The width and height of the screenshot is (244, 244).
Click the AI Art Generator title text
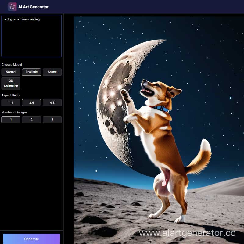tap(34, 6)
